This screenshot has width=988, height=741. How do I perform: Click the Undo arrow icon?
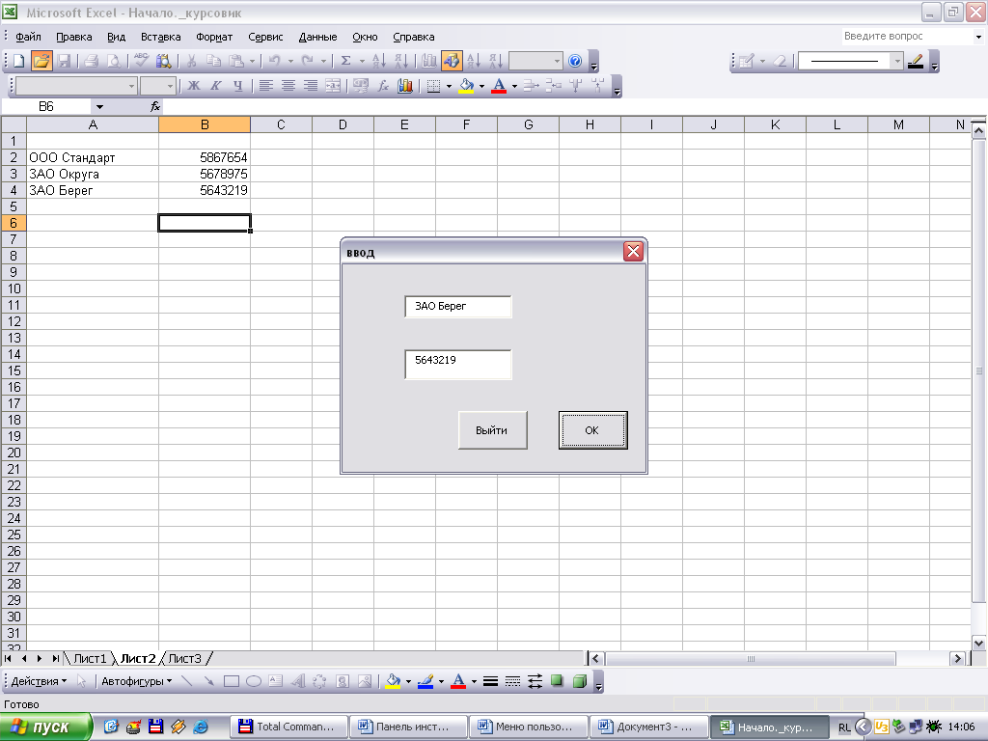(274, 61)
